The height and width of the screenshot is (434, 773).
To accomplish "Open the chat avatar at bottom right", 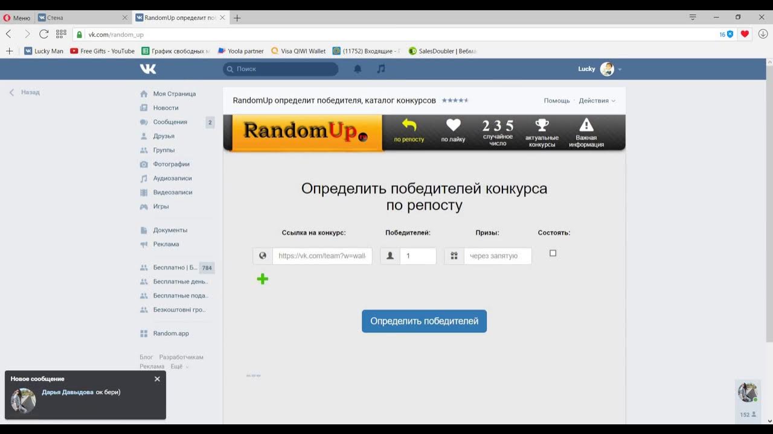I will tap(748, 392).
